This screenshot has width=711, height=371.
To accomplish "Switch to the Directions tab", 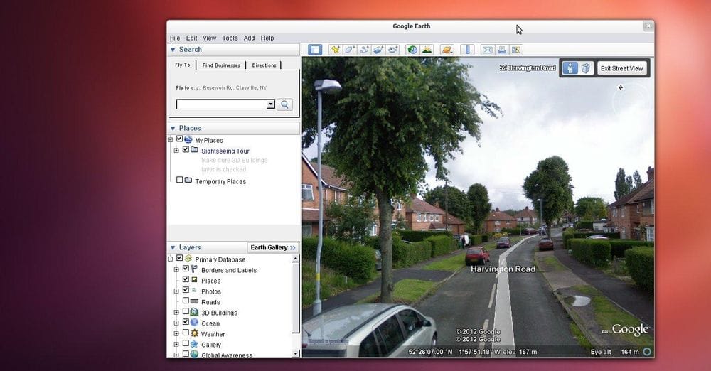I will (264, 65).
